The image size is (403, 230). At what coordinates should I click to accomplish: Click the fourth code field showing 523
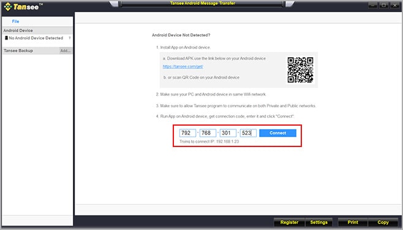click(248, 133)
